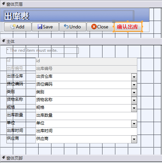Image resolution: width=162 pixels, height=163 pixels.
Task: Click the 出库时间 text box
Action: coord(86,132)
